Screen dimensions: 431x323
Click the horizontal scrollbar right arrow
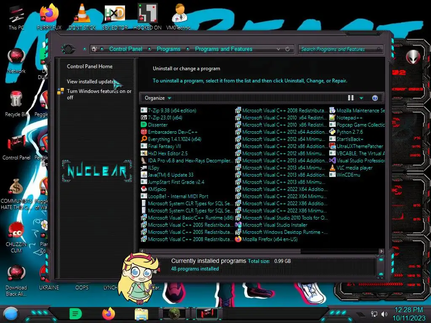(x=381, y=251)
